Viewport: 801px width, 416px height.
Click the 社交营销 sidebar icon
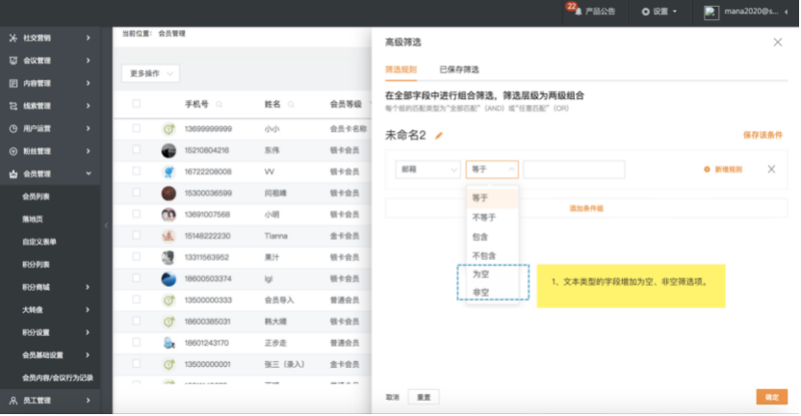click(13, 38)
